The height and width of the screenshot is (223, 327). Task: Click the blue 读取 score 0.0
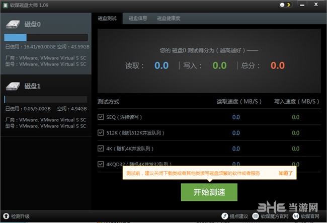[x=161, y=65]
